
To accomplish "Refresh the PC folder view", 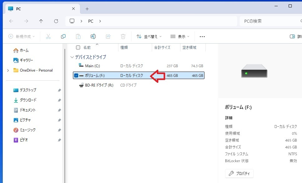I will click(56, 21).
